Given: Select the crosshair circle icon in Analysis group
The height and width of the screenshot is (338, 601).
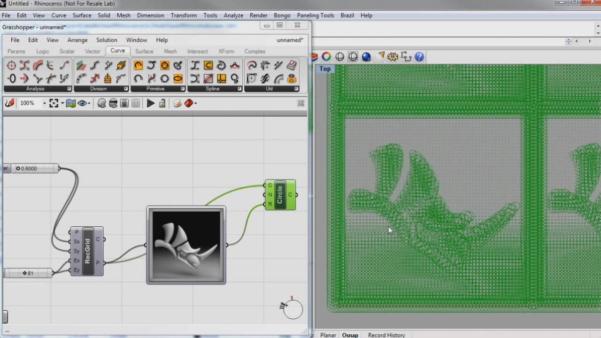Looking at the screenshot, I should 11,66.
